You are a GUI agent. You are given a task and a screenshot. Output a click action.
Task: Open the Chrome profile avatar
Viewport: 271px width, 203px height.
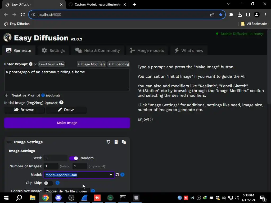pyautogui.click(x=257, y=15)
